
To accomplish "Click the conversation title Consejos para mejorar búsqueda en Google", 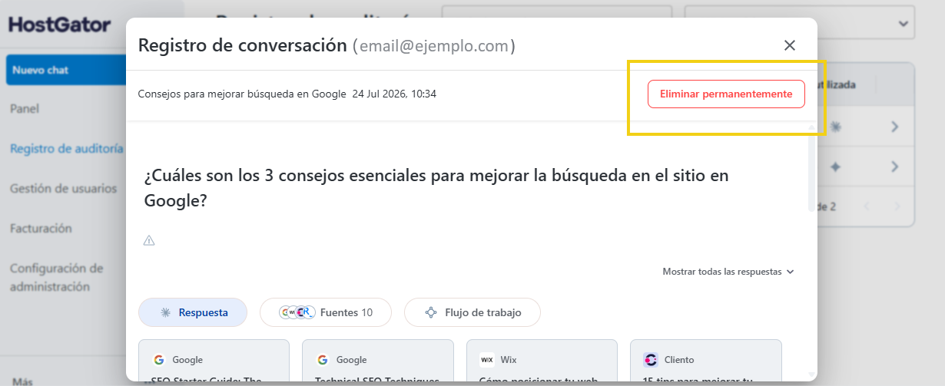I will tap(242, 94).
